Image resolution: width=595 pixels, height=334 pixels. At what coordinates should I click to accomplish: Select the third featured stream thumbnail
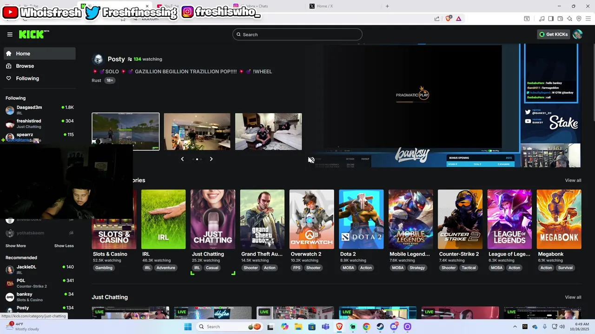[x=269, y=131]
